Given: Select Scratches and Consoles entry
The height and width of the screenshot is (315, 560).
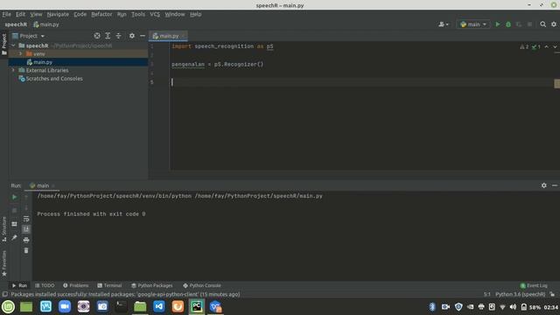Looking at the screenshot, I should pos(54,79).
